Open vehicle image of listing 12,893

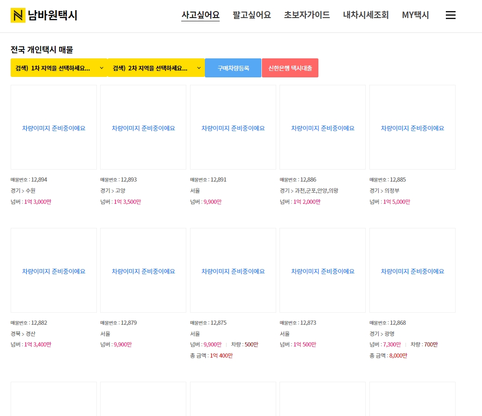[143, 127]
